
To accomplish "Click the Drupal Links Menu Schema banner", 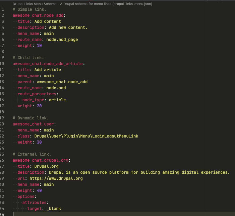I will [82, 4].
